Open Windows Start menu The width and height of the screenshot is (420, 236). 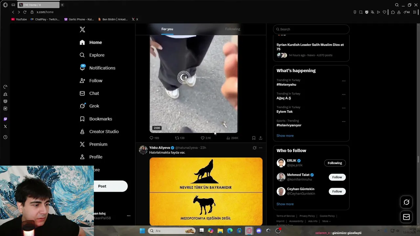[x=142, y=231]
